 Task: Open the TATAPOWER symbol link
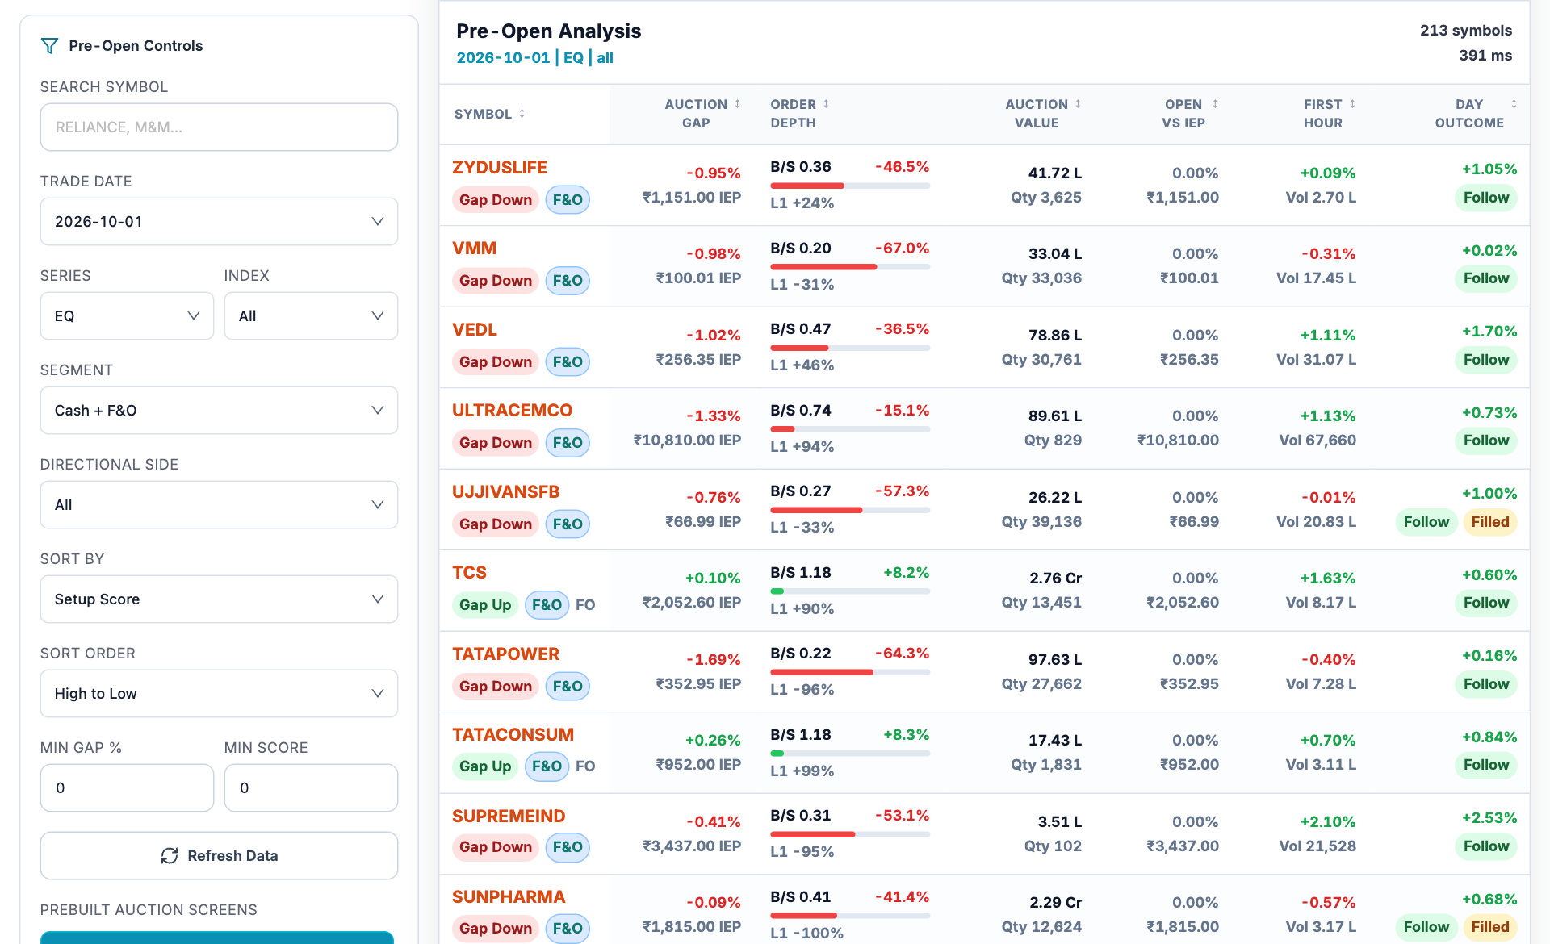(505, 654)
